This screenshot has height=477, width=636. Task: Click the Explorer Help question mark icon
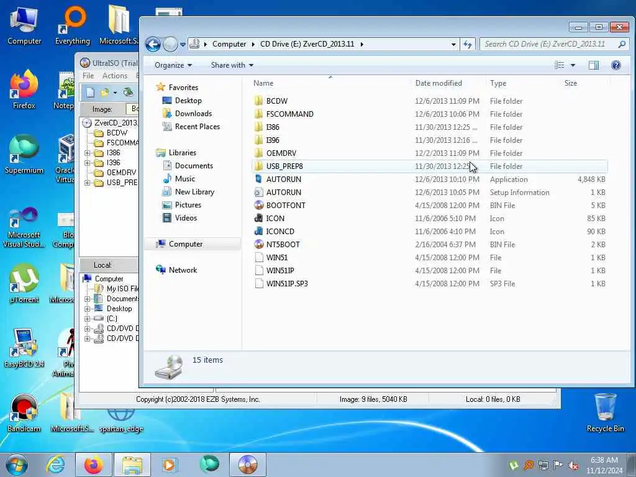click(616, 65)
